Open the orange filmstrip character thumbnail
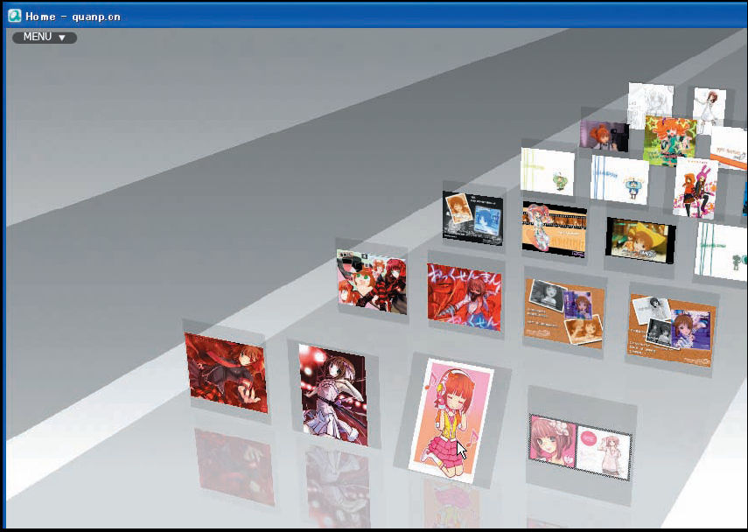748x532 pixels. coord(555,229)
